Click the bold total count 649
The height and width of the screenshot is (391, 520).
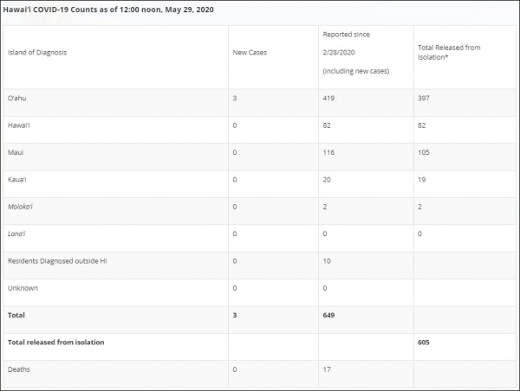(328, 315)
